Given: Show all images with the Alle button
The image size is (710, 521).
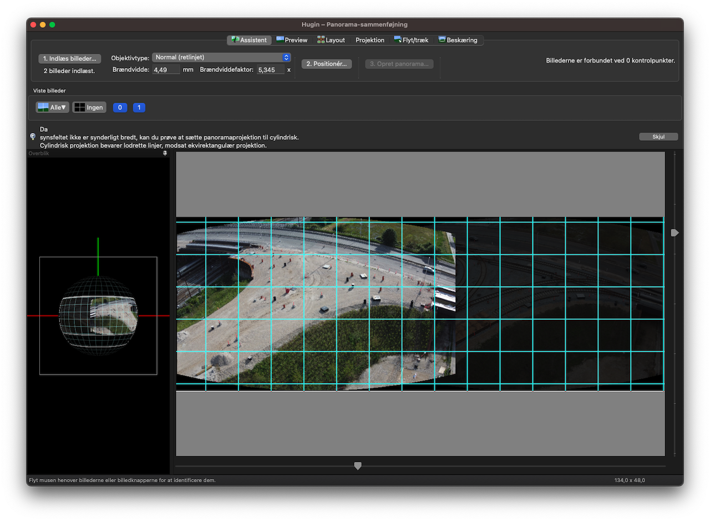Looking at the screenshot, I should coord(52,107).
